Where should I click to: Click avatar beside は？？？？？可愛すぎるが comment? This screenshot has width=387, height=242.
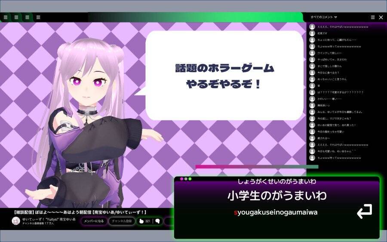point(312,92)
